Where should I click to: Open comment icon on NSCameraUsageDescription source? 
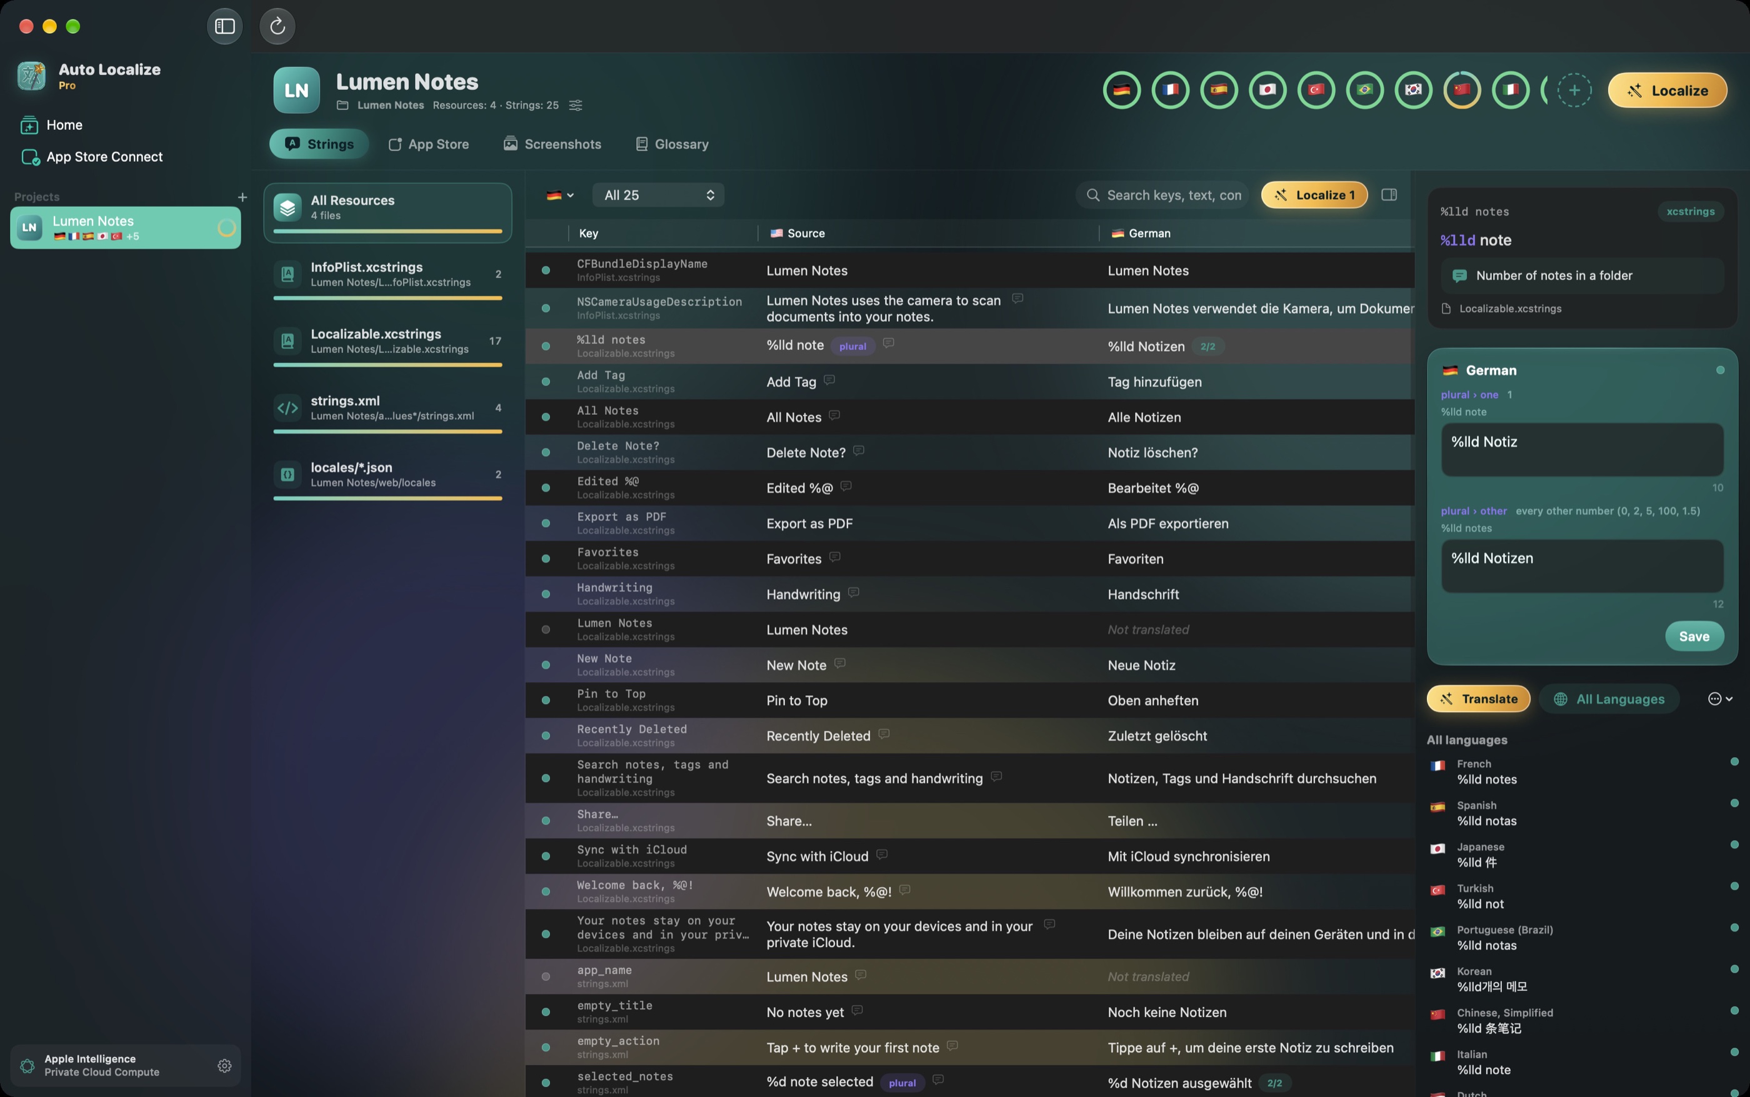click(1017, 298)
